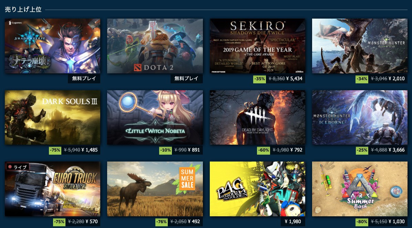This screenshot has height=228, width=412.
Task: Open Little Witch Nobeta game tile
Action: tap(155, 117)
